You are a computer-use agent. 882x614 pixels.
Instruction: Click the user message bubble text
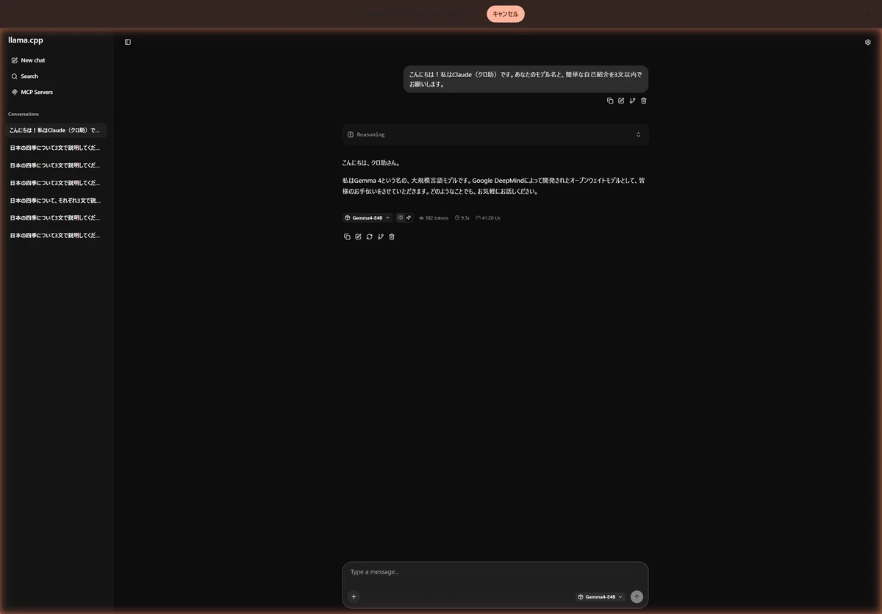click(x=526, y=79)
